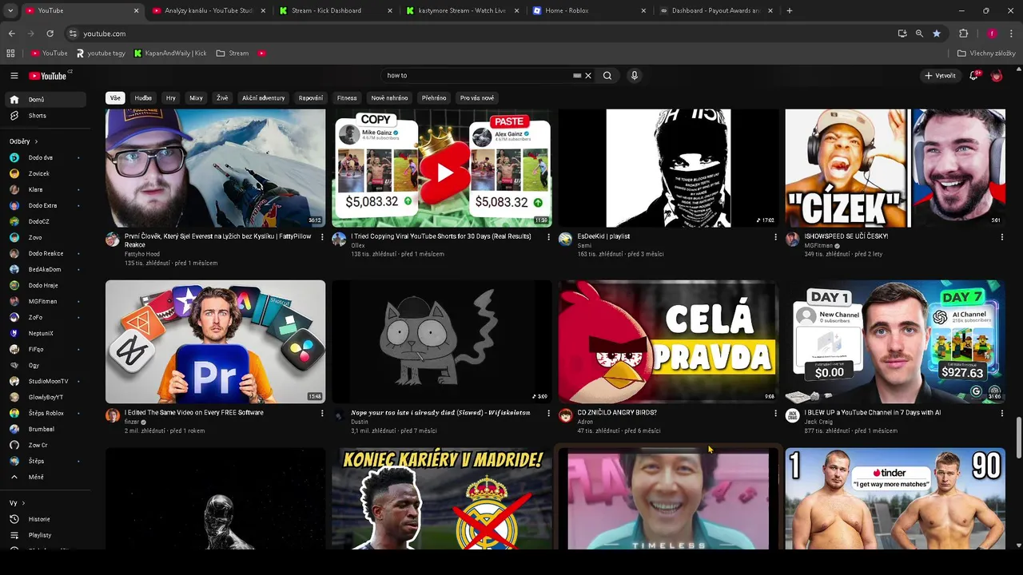Viewport: 1023px width, 575px height.
Task: Click the browser address bar
Action: coord(480,34)
